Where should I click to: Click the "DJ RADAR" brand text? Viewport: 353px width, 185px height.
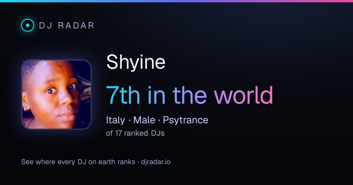(x=66, y=26)
